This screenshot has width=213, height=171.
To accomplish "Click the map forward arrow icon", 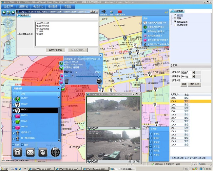I will 13,12.
